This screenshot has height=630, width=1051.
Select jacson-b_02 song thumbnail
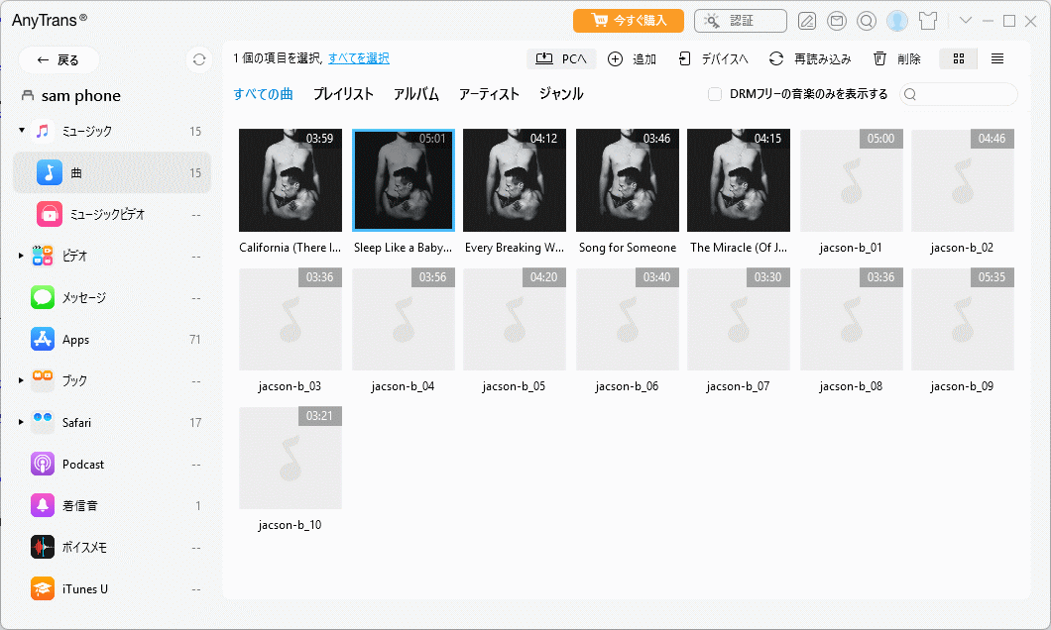[x=963, y=180]
